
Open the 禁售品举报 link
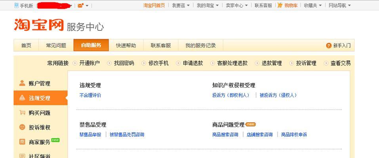coord(90,135)
